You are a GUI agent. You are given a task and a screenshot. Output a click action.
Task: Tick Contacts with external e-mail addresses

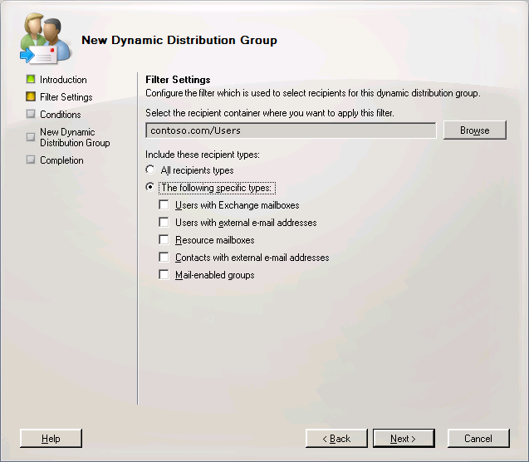(x=164, y=258)
